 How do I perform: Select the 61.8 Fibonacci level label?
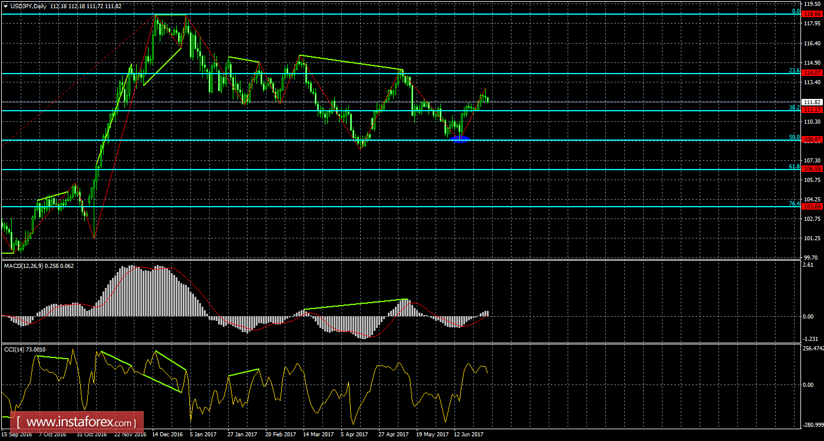click(x=794, y=167)
